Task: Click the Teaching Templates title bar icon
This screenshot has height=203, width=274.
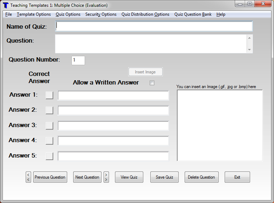Action: 6,5
